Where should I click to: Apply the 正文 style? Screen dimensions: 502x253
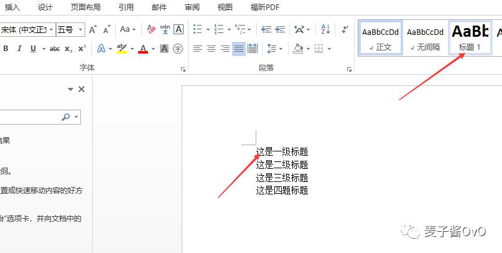click(x=380, y=38)
